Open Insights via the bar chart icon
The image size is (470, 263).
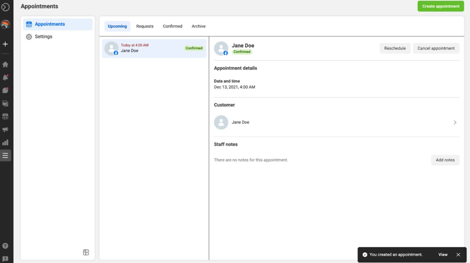[5, 142]
